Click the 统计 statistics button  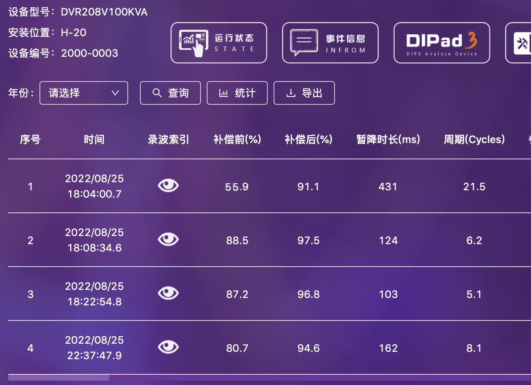coord(237,93)
